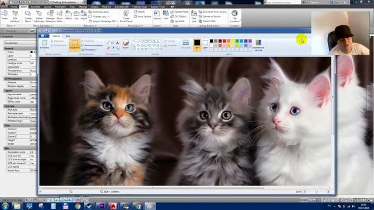The height and width of the screenshot is (210, 374).
Task: Select Color 1 swatch in Paint
Action: pyautogui.click(x=197, y=45)
